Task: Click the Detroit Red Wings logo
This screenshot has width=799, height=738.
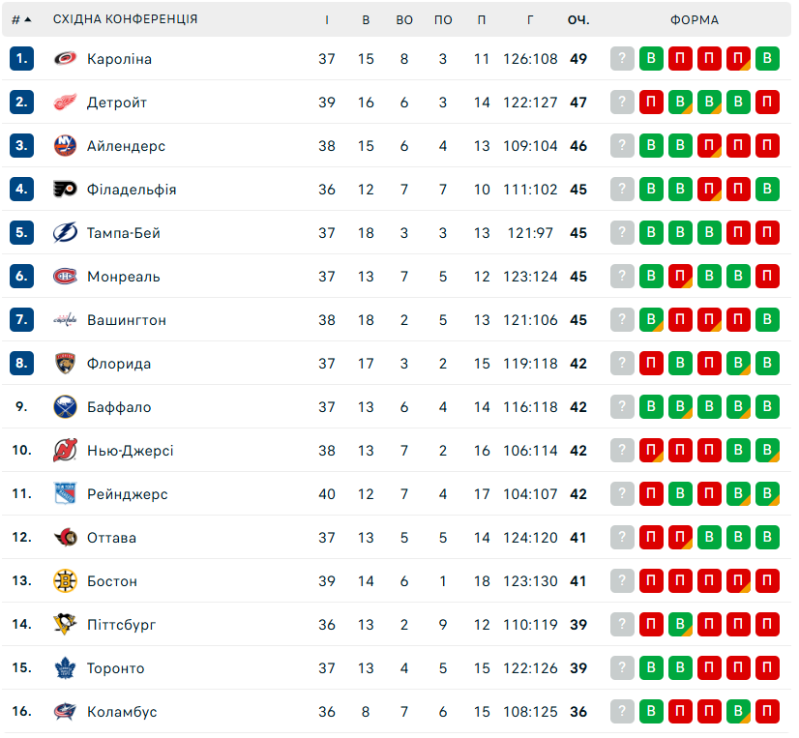Action: coord(65,103)
